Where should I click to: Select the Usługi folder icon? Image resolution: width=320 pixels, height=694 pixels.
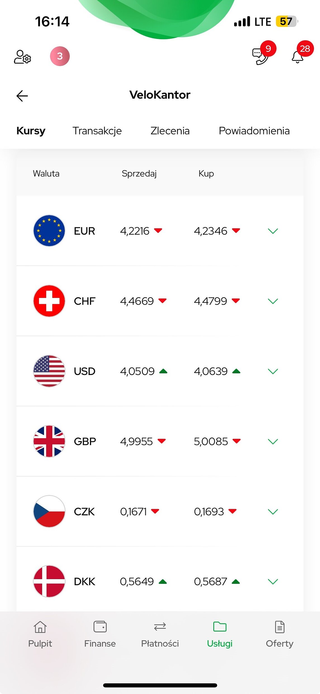[220, 627]
